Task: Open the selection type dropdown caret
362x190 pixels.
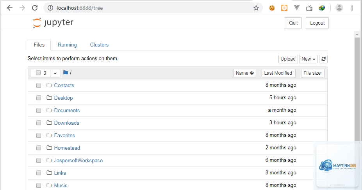Action: (55, 73)
